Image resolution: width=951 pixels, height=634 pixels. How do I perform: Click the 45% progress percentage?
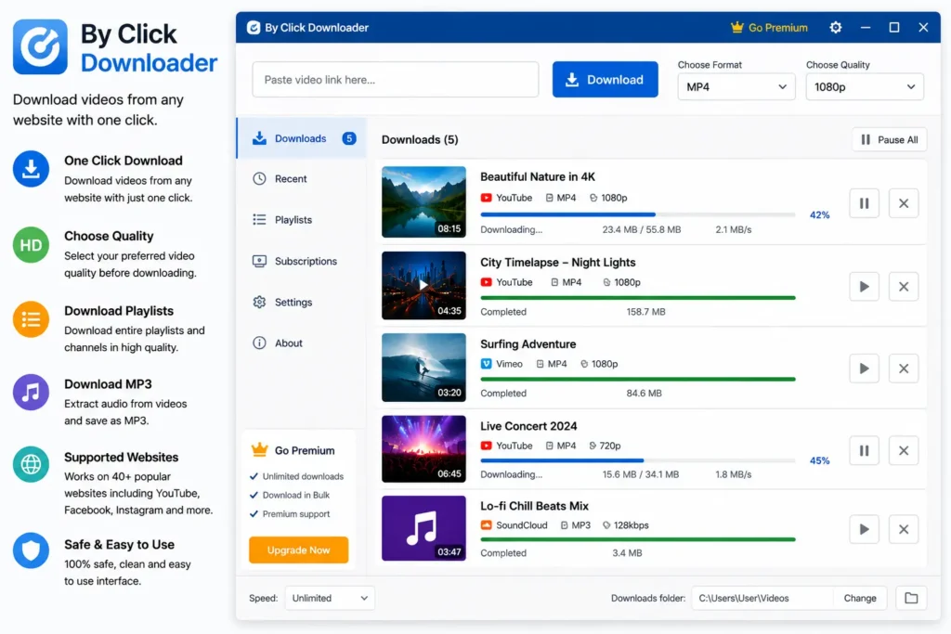[819, 460]
